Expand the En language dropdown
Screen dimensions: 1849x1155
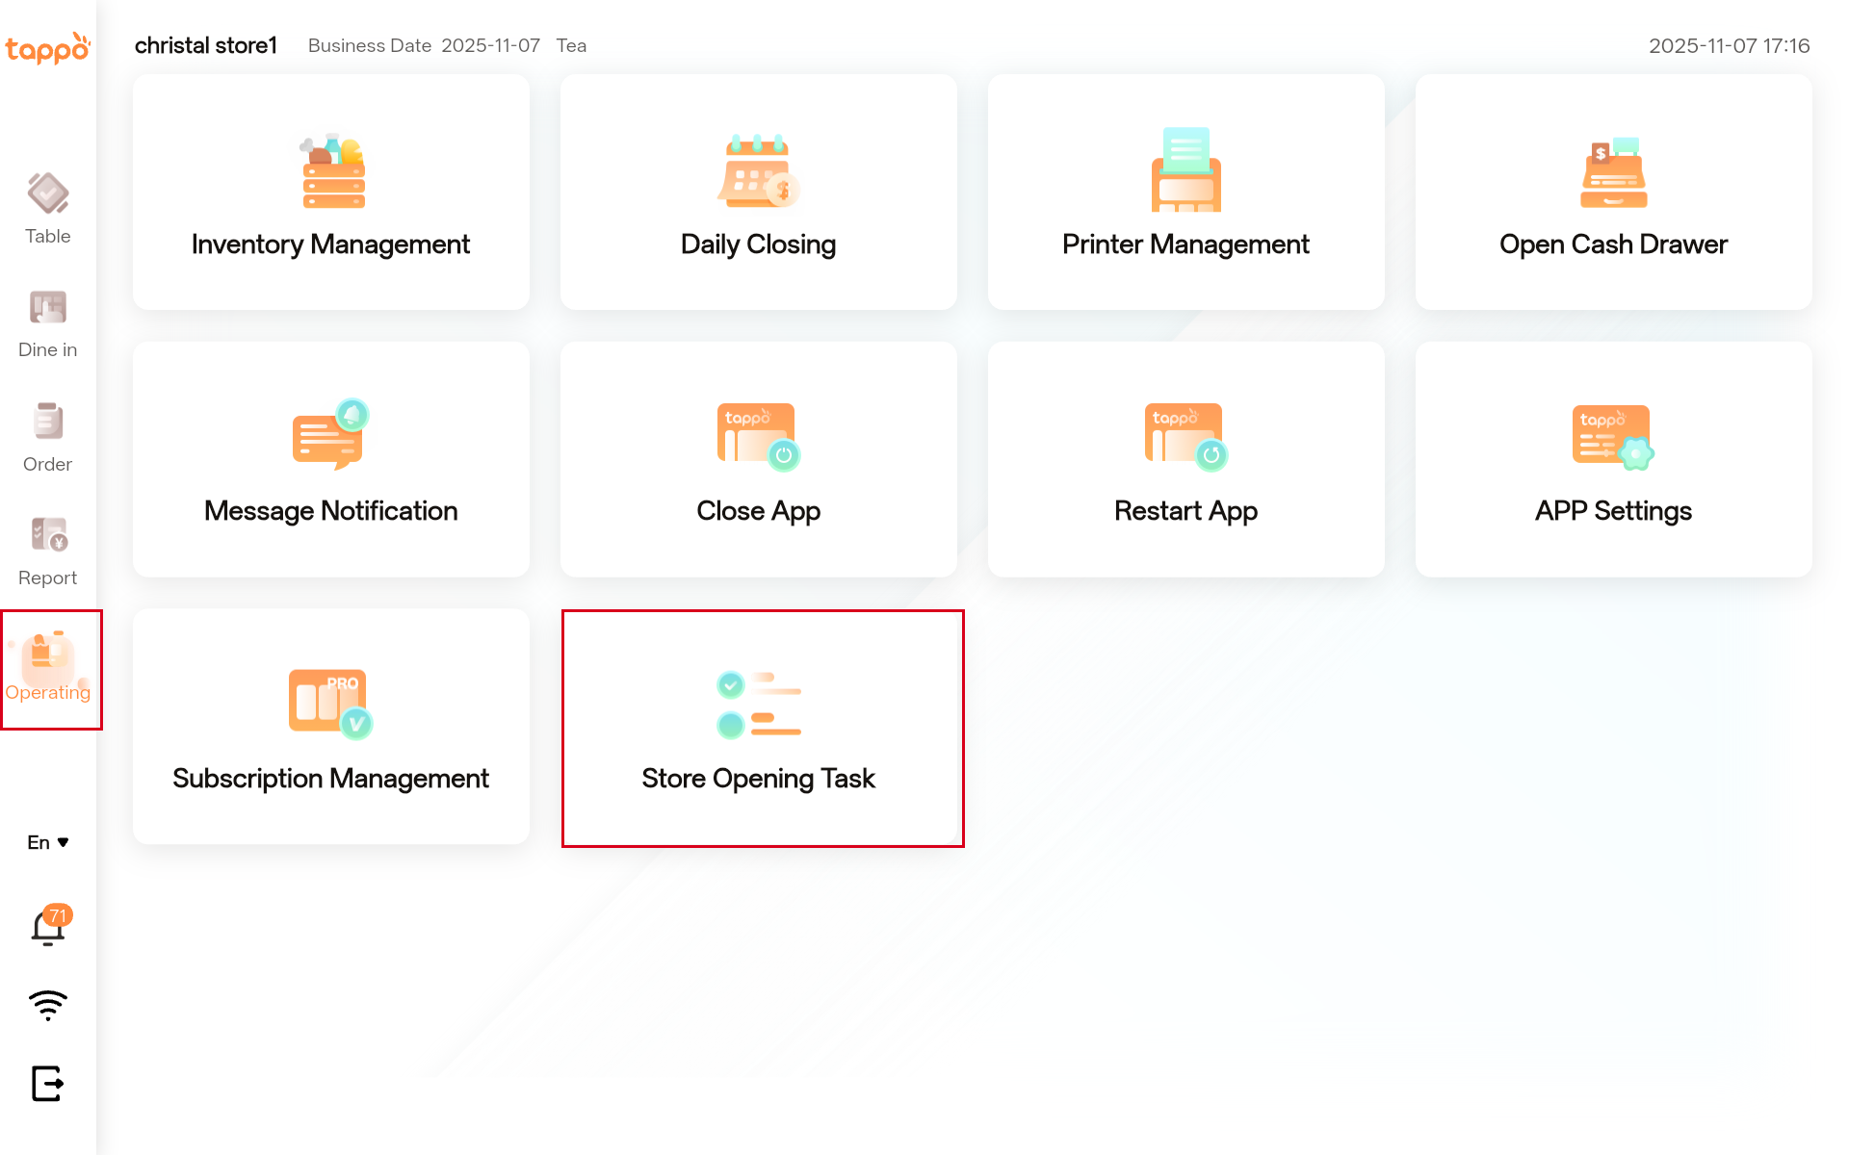[x=47, y=842]
